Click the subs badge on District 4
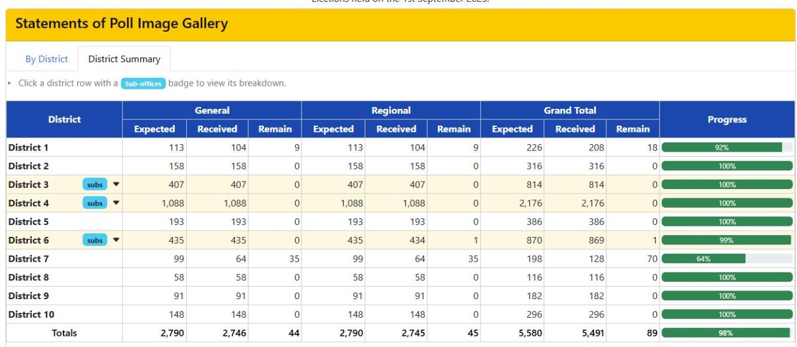 click(x=95, y=203)
